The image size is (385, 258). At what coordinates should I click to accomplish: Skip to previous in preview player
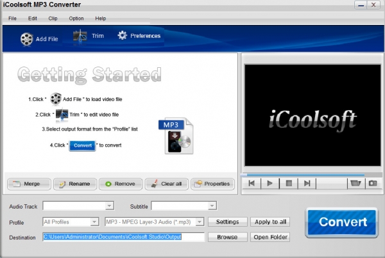tap(252, 183)
